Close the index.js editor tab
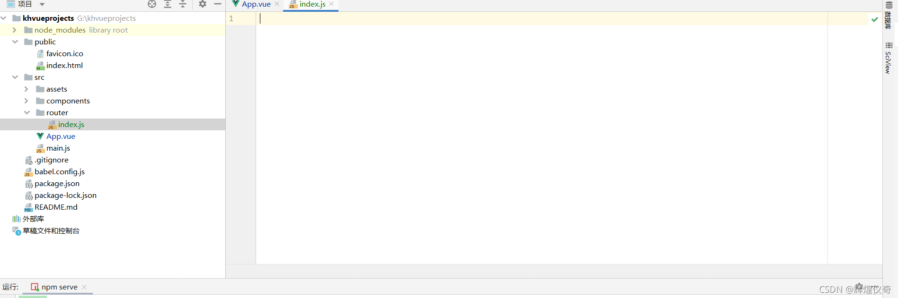Viewport: 898px width, 298px height. coord(331,4)
